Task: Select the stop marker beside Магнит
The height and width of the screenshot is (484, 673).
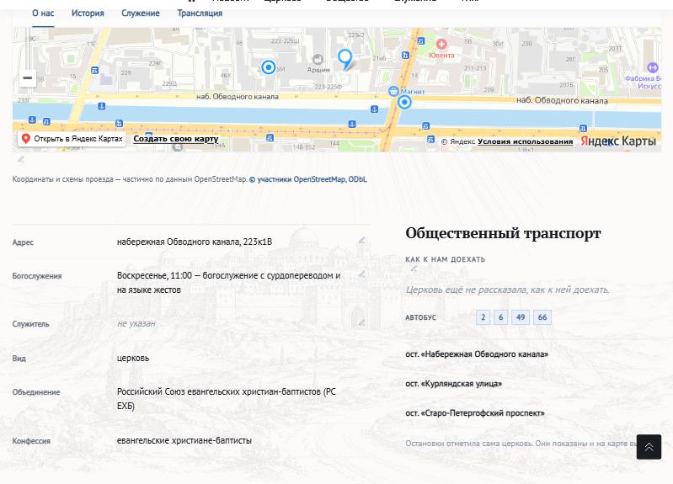Action: coord(404,102)
